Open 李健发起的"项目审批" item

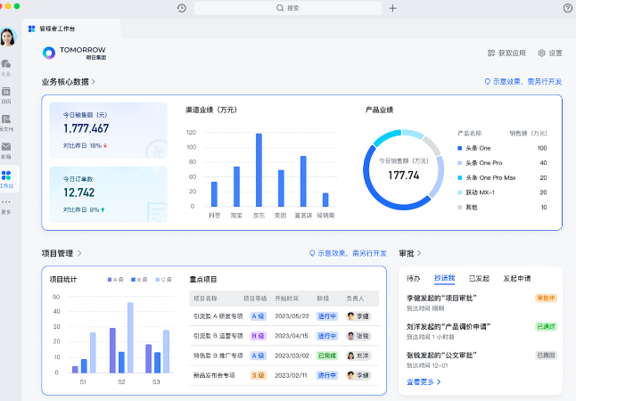pyautogui.click(x=481, y=303)
